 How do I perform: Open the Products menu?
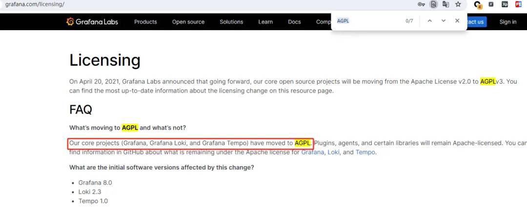[x=145, y=22]
